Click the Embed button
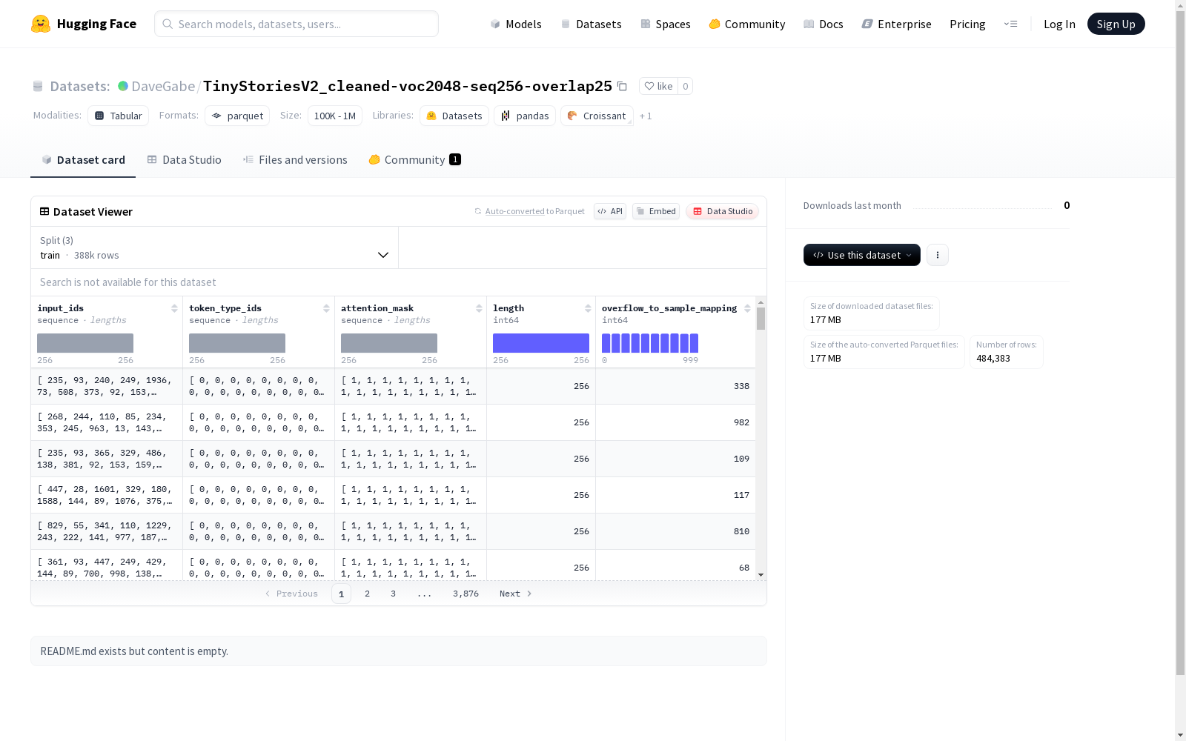Screen dimensions: 1186x741 click(x=656, y=211)
